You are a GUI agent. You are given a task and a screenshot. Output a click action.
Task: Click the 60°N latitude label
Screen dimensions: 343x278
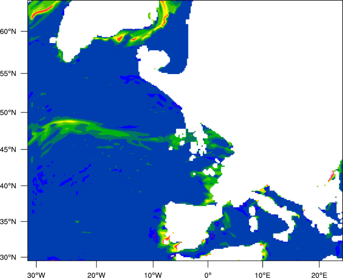[x=8, y=31]
